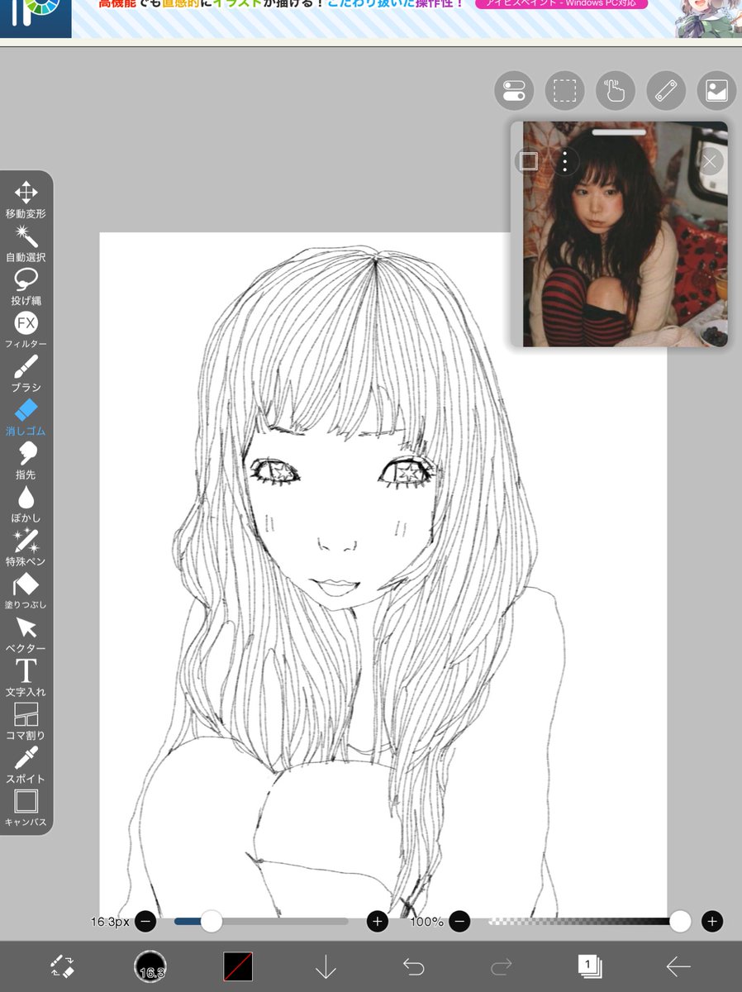The image size is (742, 992).
Task: Click reference window square frame icon
Action: (x=528, y=161)
